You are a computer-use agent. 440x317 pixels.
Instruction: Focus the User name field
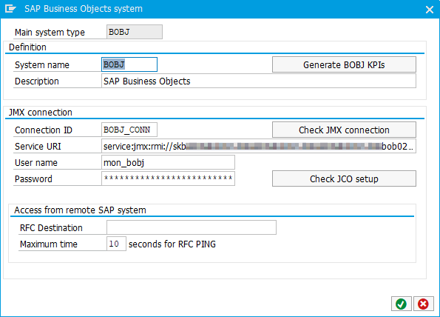[168, 162]
